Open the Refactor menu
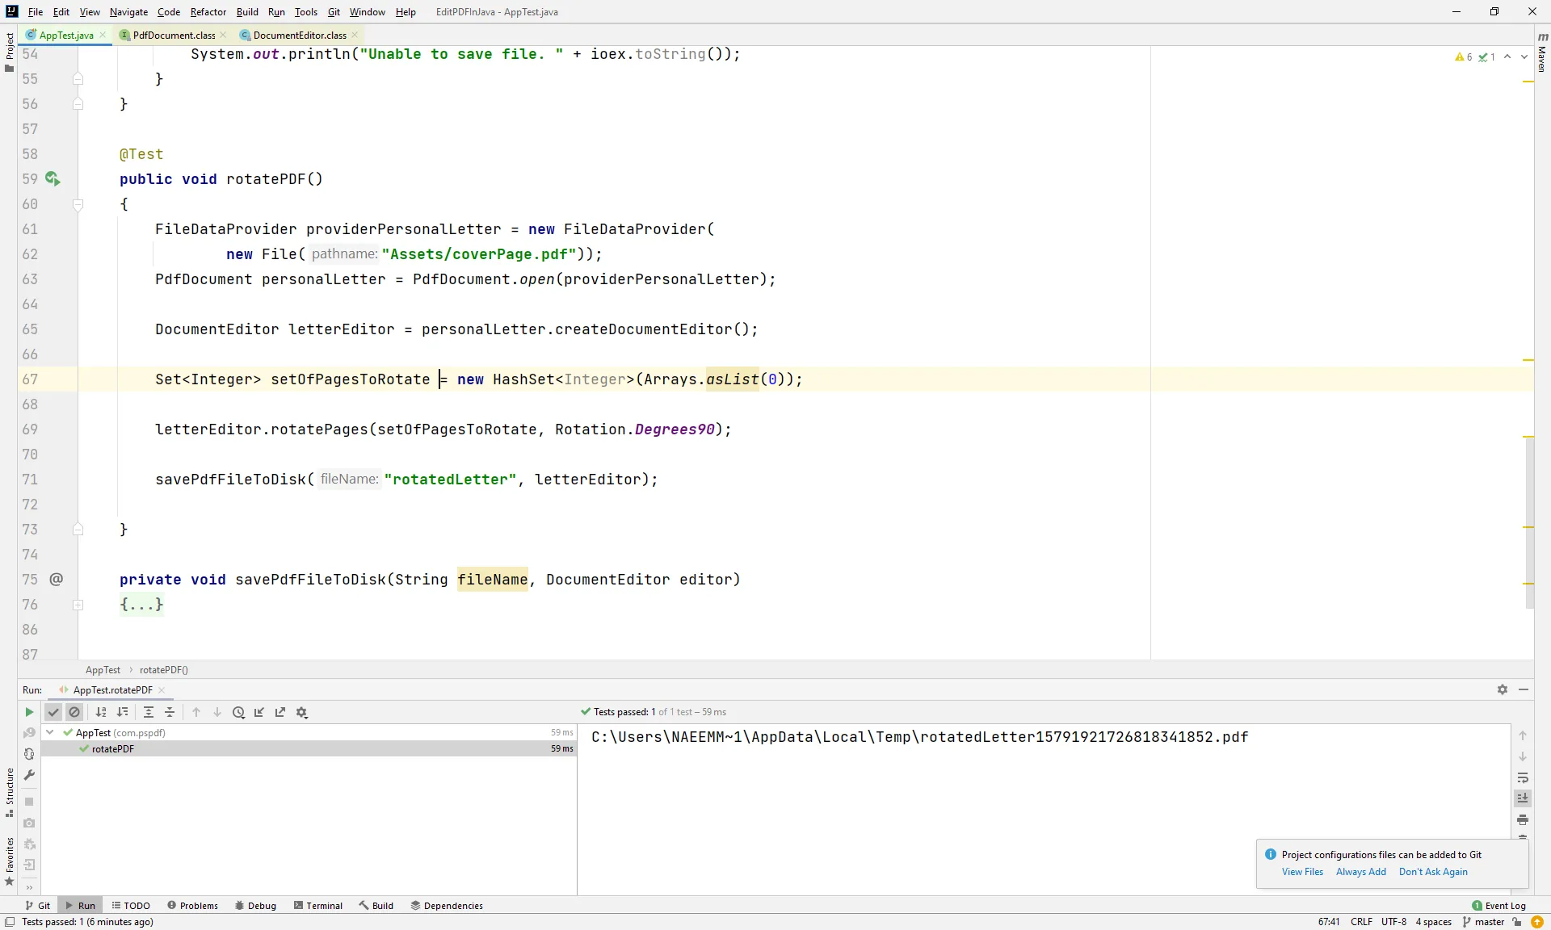The height and width of the screenshot is (930, 1551). click(x=208, y=11)
